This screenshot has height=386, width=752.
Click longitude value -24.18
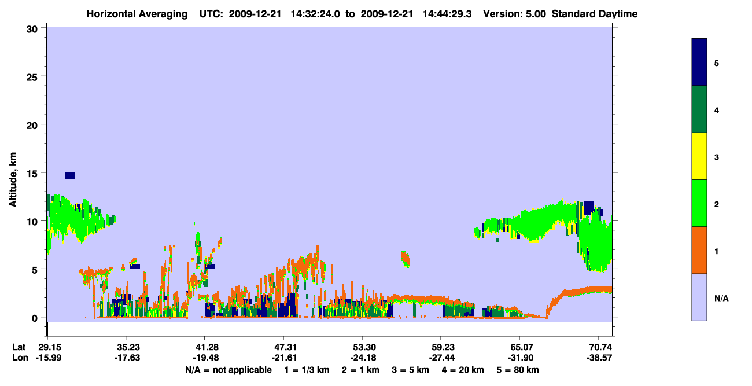click(x=362, y=358)
